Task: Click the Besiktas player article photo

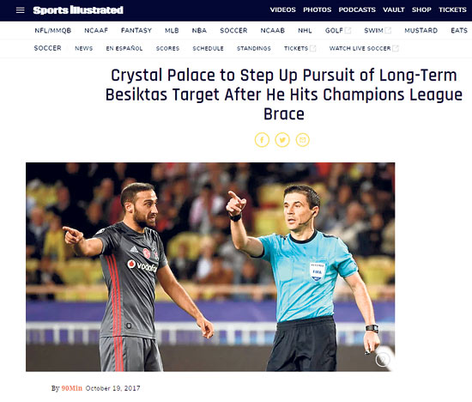Action: 210,266
